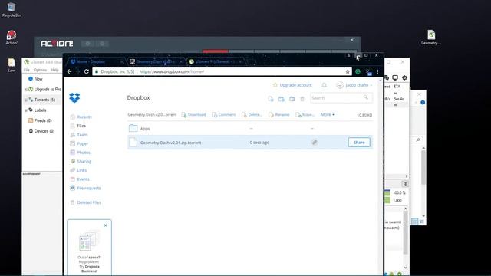The width and height of the screenshot is (491, 276).
Task: Open the Action! desktop shortcut
Action: (x=12, y=38)
